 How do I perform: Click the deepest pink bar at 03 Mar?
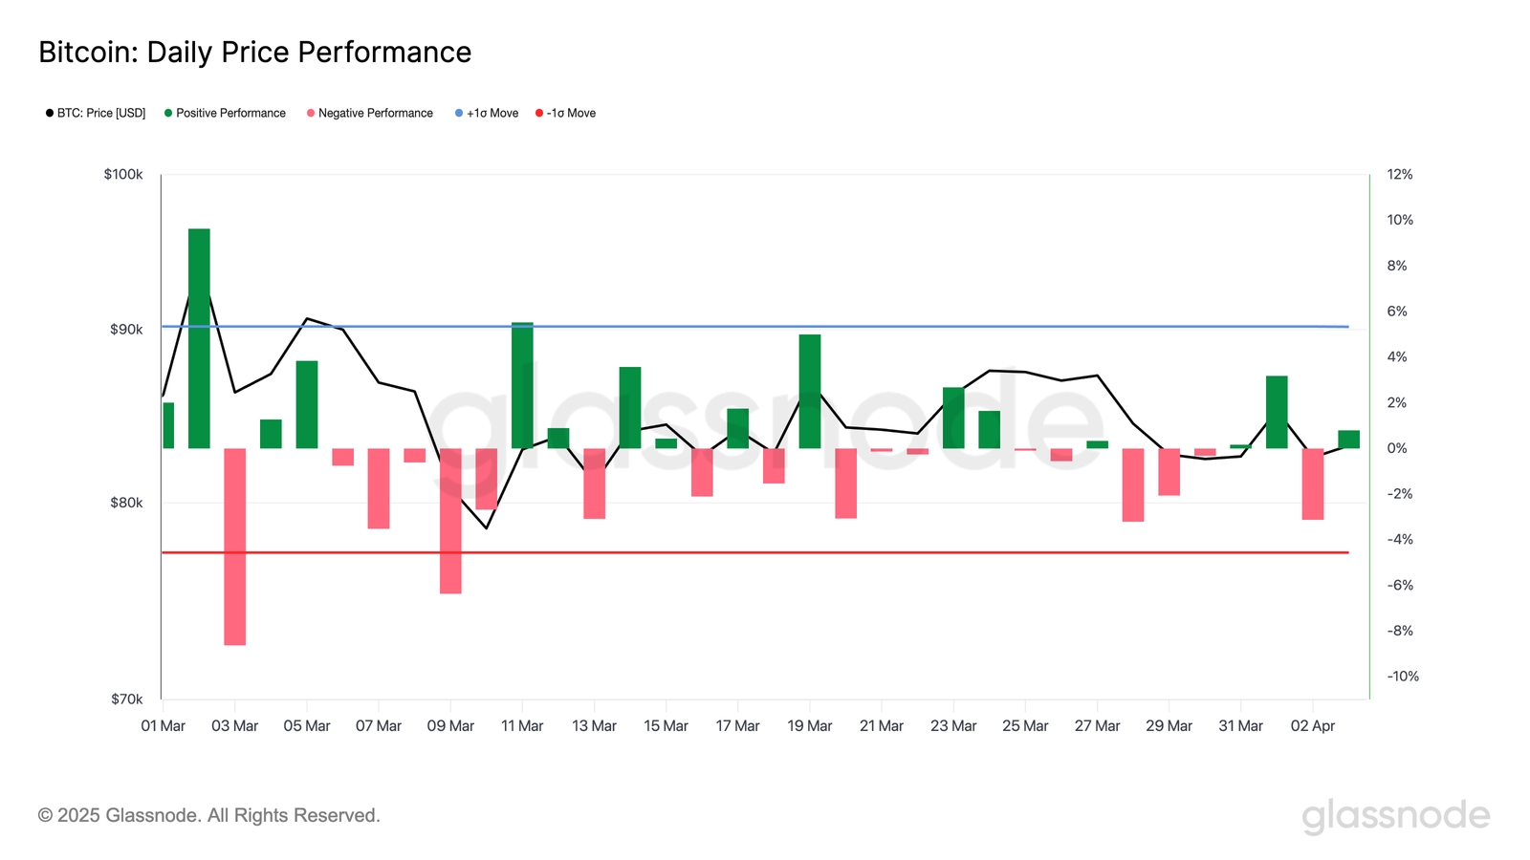point(235,545)
